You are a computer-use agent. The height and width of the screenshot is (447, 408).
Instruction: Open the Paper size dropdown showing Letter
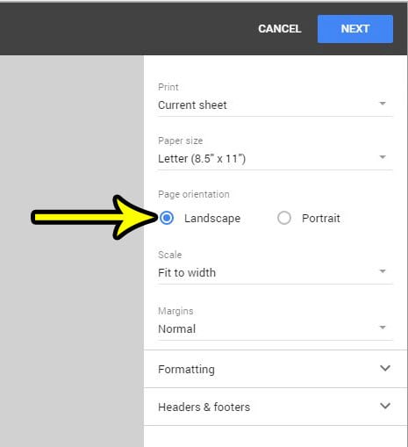pyautogui.click(x=275, y=159)
